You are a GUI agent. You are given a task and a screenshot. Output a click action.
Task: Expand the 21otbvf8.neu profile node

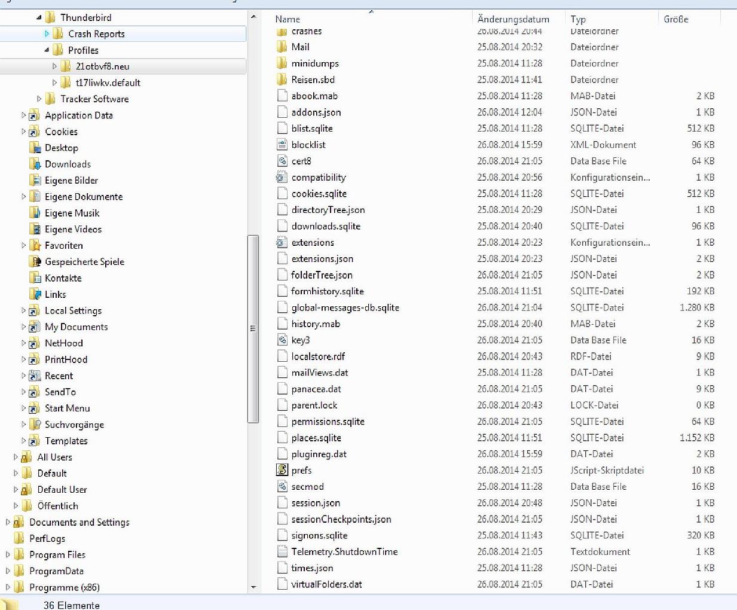[x=55, y=66]
